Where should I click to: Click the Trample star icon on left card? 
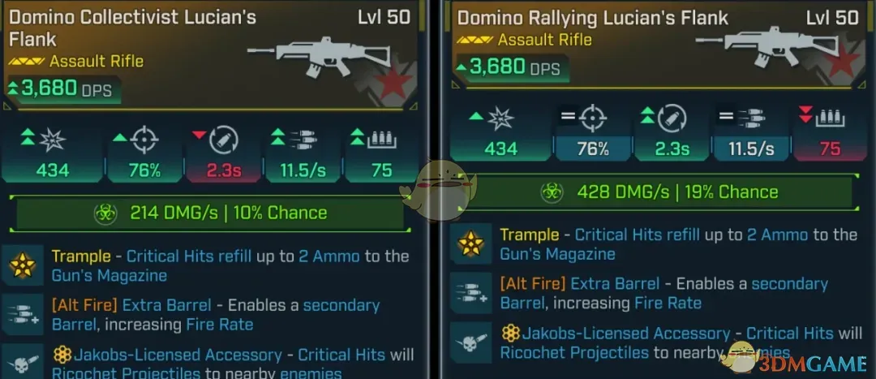point(23,265)
